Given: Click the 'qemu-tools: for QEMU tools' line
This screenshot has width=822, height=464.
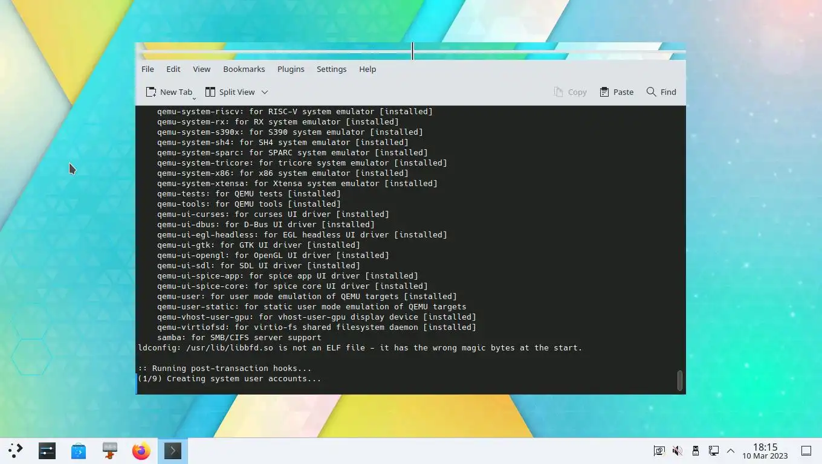Looking at the screenshot, I should pyautogui.click(x=249, y=204).
